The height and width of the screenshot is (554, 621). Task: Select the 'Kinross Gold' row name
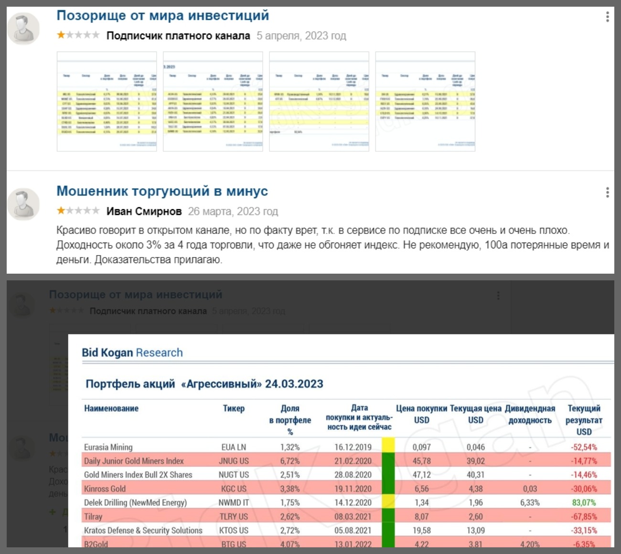click(x=105, y=489)
